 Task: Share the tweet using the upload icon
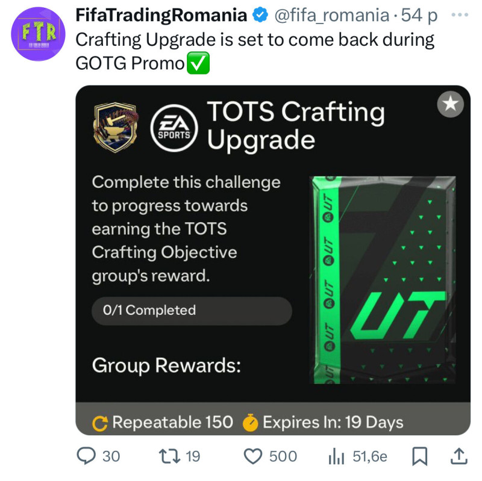pyautogui.click(x=459, y=456)
